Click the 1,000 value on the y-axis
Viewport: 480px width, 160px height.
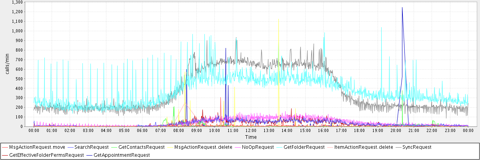(x=16, y=31)
